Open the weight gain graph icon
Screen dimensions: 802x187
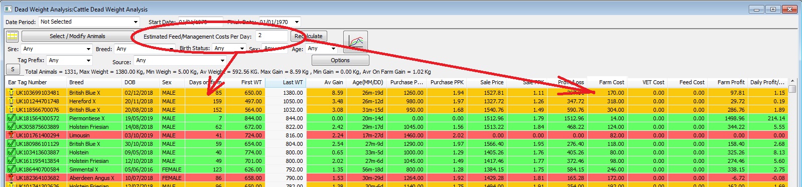356,42
